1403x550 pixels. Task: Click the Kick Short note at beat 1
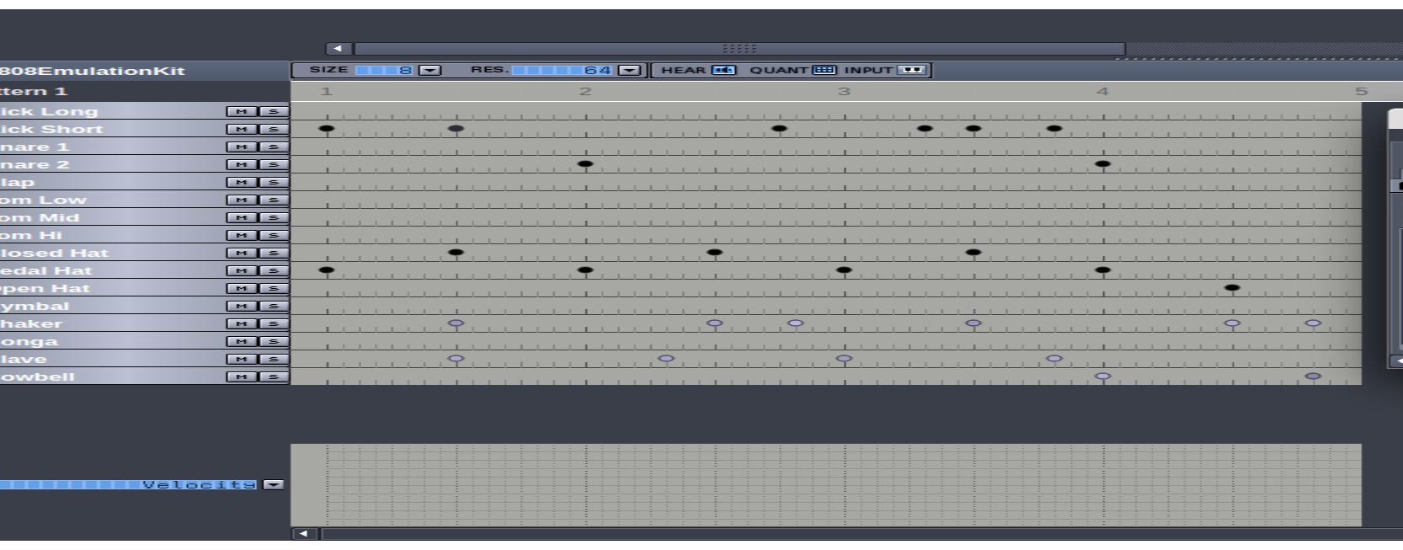pyautogui.click(x=327, y=129)
